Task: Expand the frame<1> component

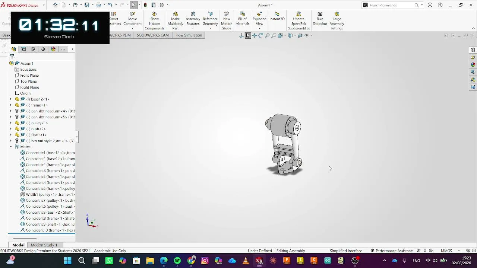Action: point(11,105)
